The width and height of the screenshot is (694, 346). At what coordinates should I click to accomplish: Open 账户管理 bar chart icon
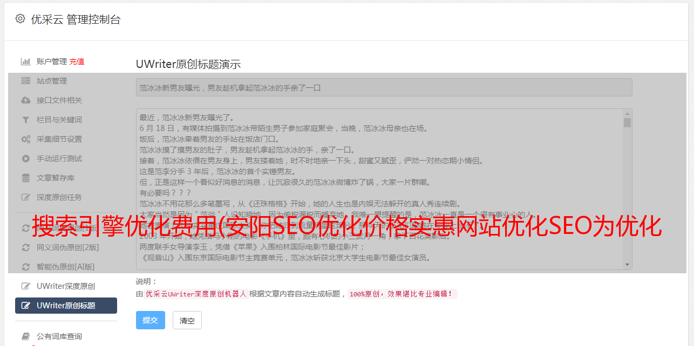(25, 61)
